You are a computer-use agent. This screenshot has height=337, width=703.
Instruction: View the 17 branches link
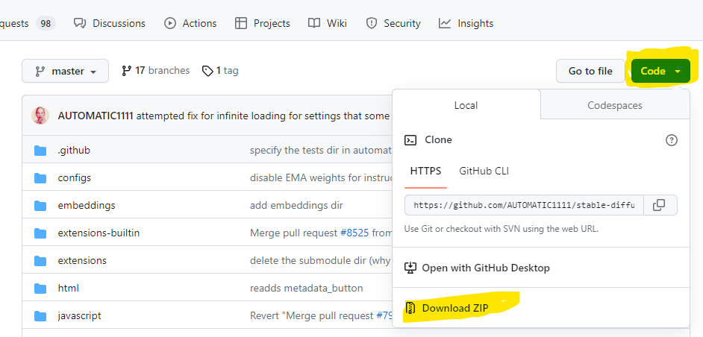click(155, 70)
